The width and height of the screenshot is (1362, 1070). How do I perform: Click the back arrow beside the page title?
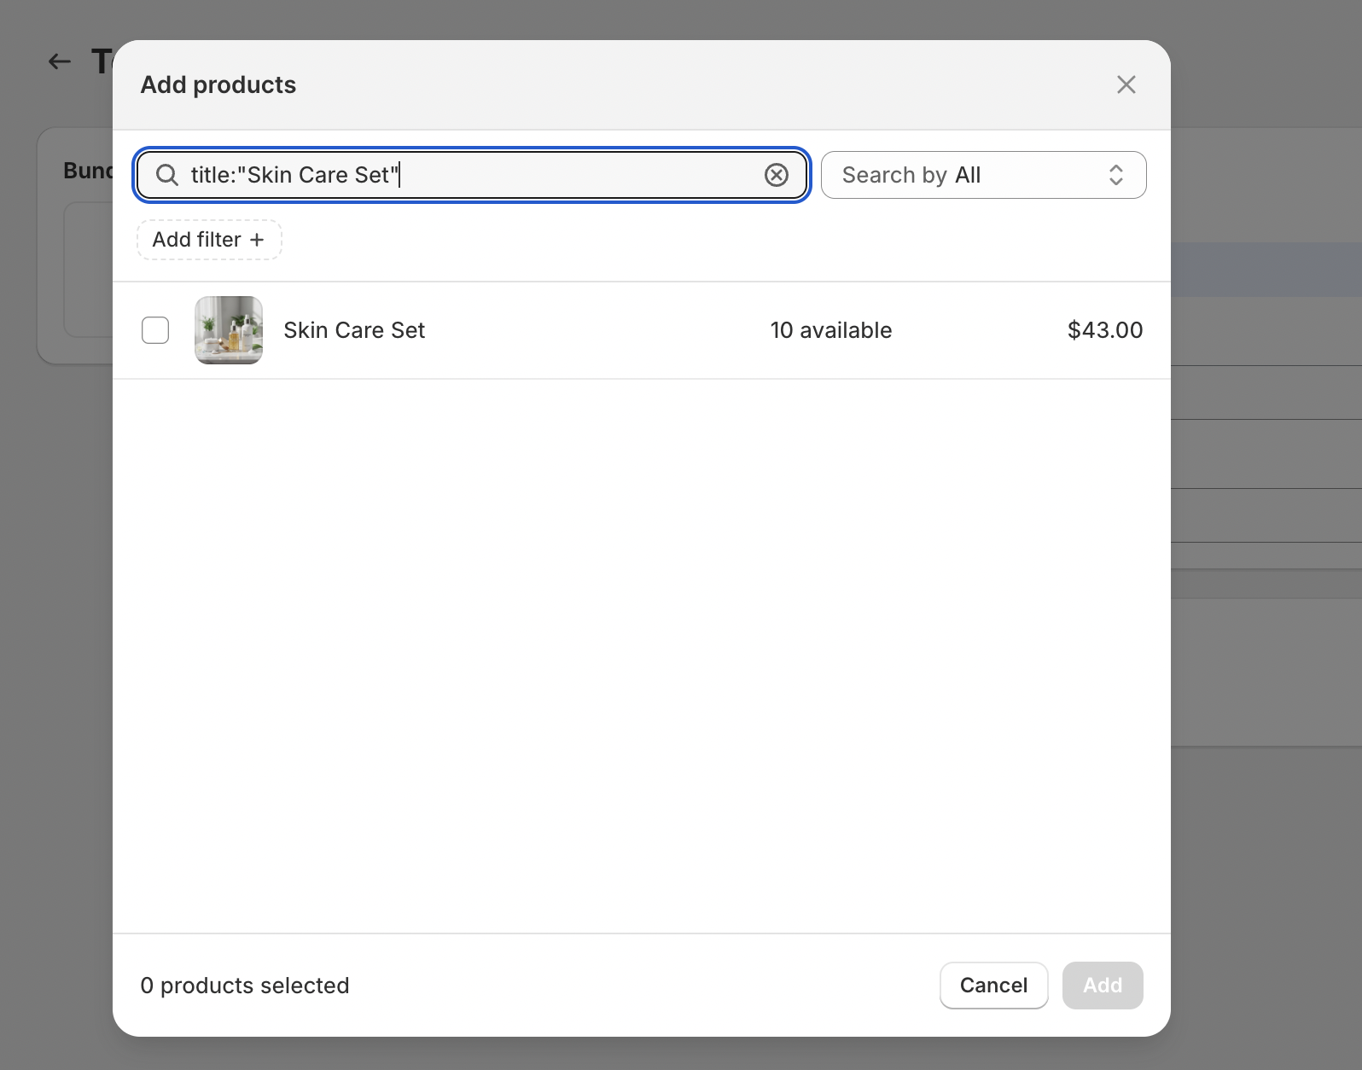[x=59, y=61]
